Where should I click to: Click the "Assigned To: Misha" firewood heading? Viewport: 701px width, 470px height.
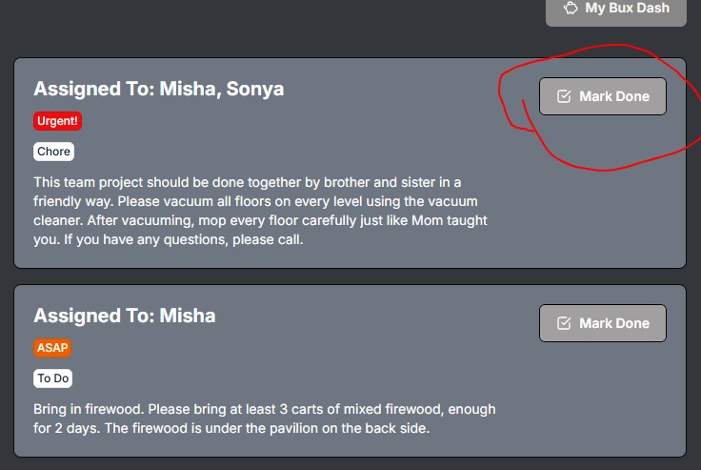tap(124, 316)
